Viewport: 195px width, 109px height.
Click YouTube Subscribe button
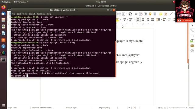(x=185, y=21)
